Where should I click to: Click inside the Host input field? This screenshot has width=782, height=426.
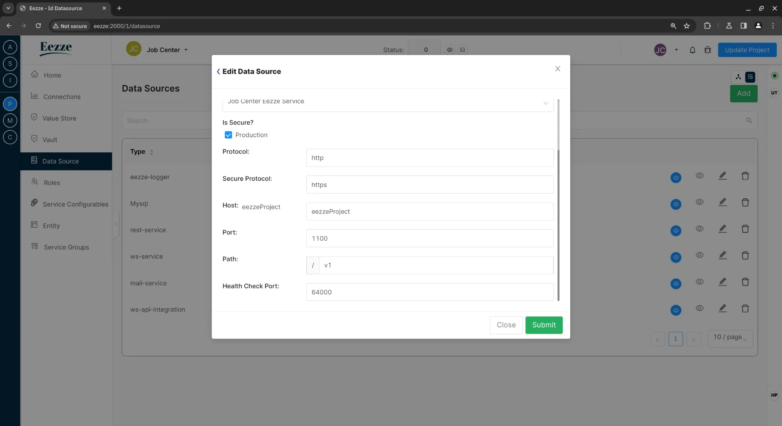pyautogui.click(x=429, y=211)
